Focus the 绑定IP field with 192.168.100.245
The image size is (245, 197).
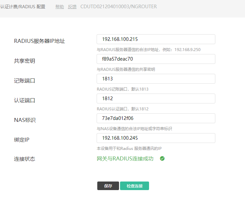point(156,138)
